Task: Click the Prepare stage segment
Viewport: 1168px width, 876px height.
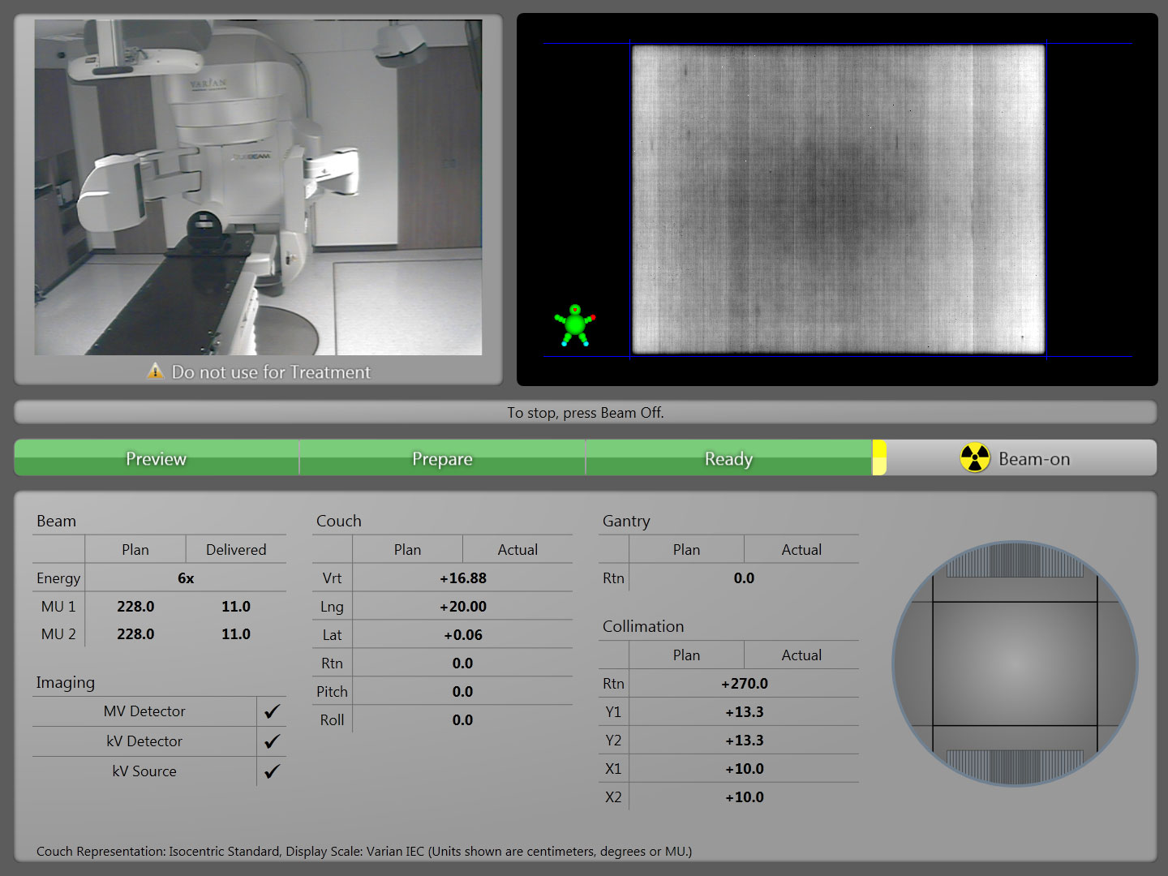Action: (443, 457)
